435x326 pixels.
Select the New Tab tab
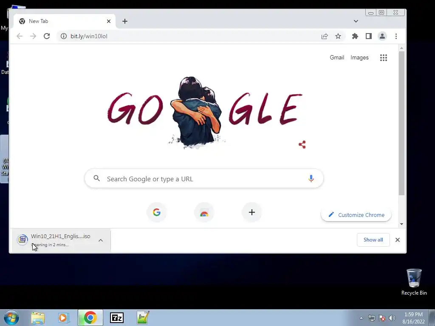click(x=65, y=21)
